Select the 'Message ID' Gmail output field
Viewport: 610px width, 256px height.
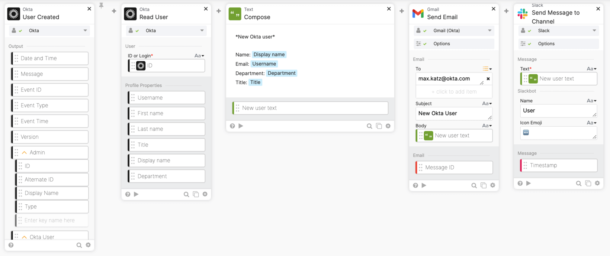click(454, 168)
